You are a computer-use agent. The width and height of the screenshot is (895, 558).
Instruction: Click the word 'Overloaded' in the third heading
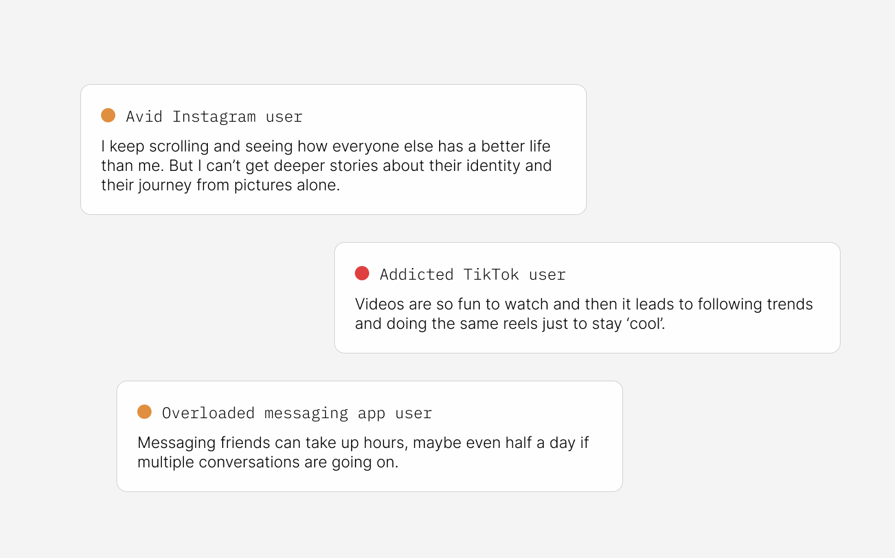pos(208,414)
